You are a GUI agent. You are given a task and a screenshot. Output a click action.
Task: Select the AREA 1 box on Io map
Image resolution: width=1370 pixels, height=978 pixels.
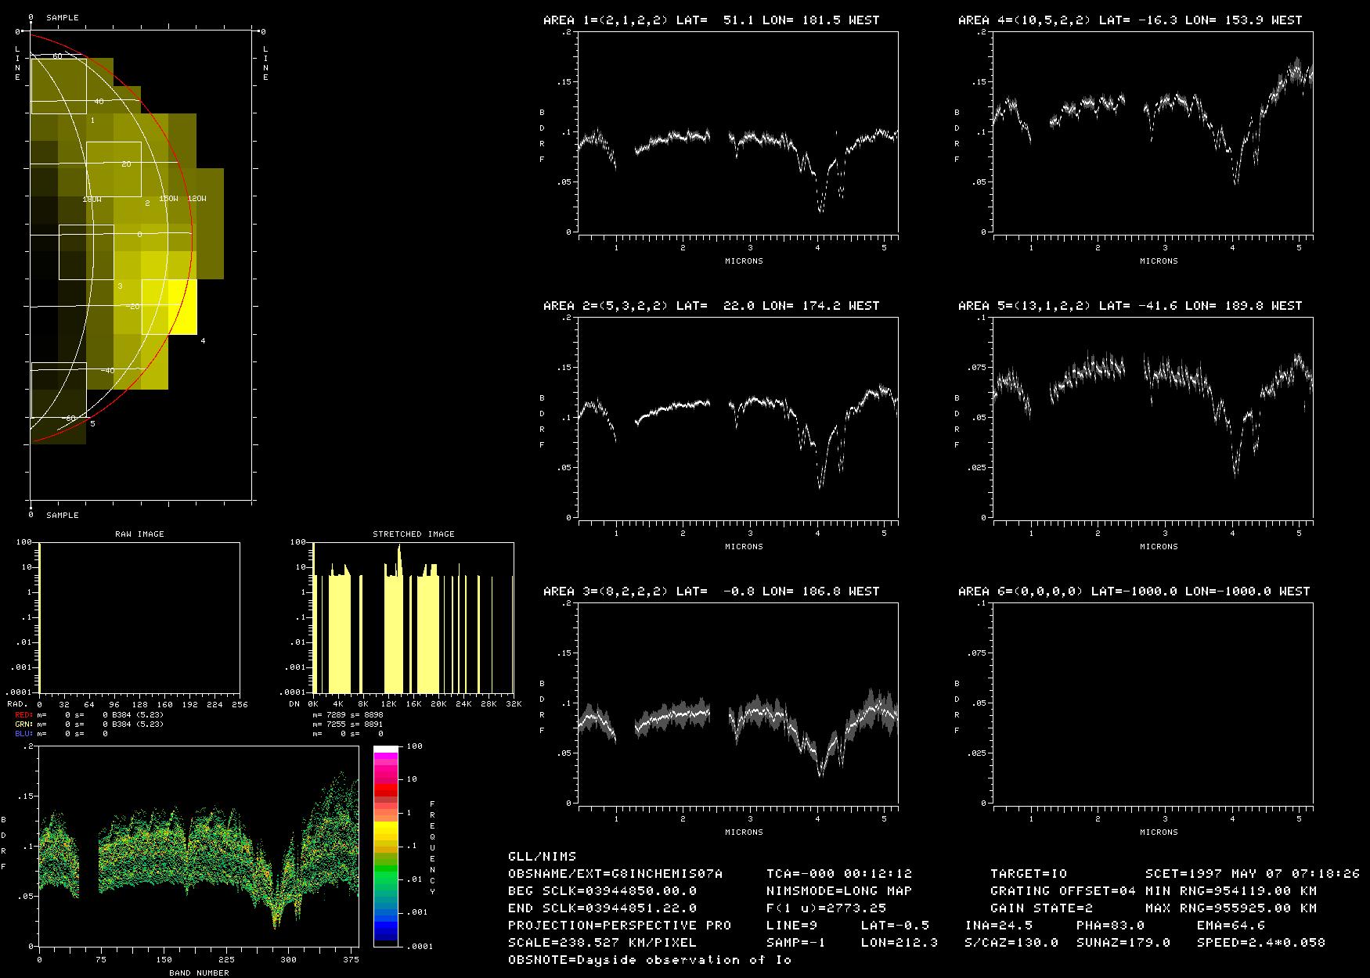pyautogui.click(x=59, y=86)
